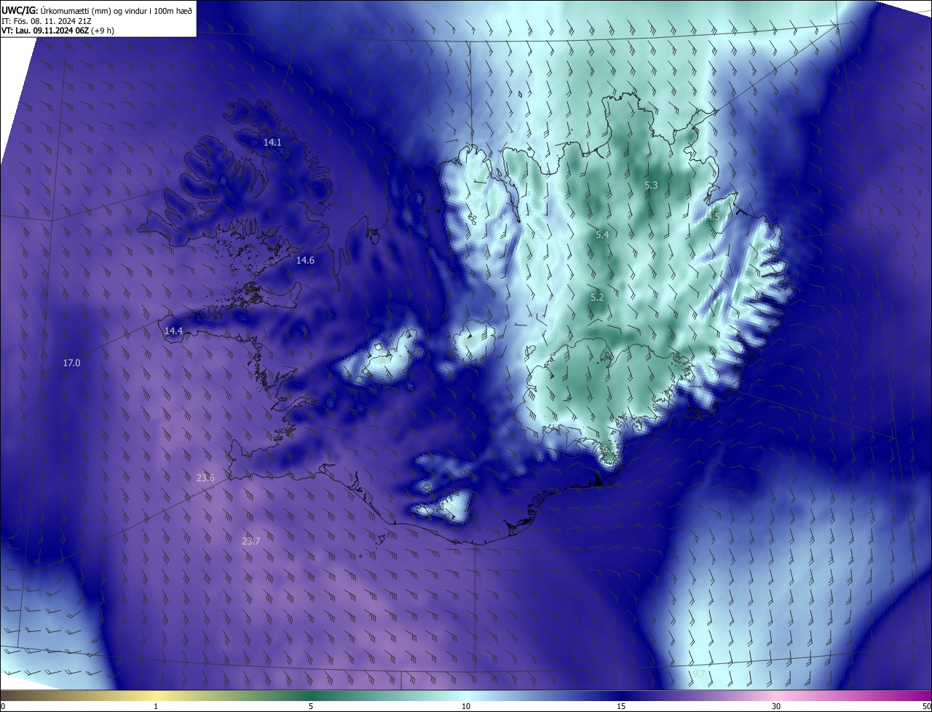Click the 4.5 value label

(713, 216)
